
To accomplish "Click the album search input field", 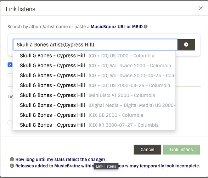I will pos(95,44).
